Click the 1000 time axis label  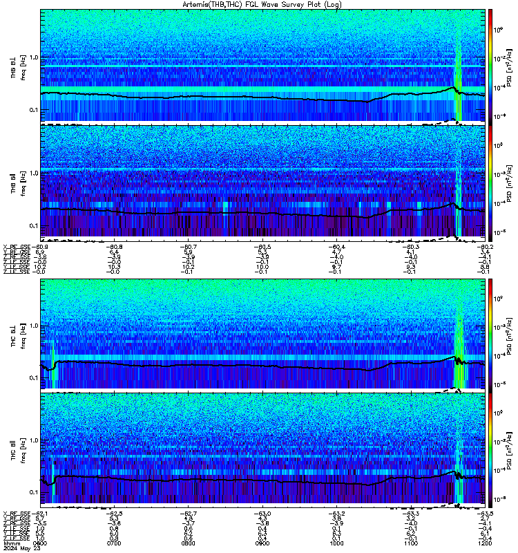(x=336, y=543)
